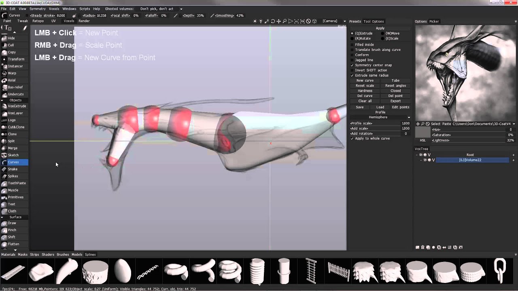The height and width of the screenshot is (291, 518).
Task: Click the Profile scale value field
Action: coord(405,123)
